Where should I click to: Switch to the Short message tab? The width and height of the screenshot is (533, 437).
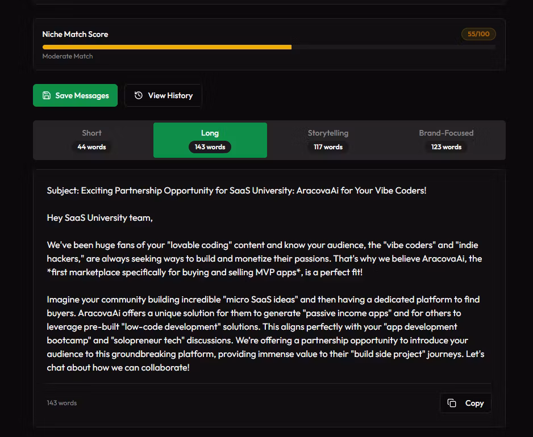tap(91, 133)
